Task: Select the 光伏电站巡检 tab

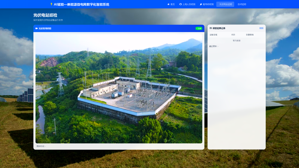Action: 225,4
